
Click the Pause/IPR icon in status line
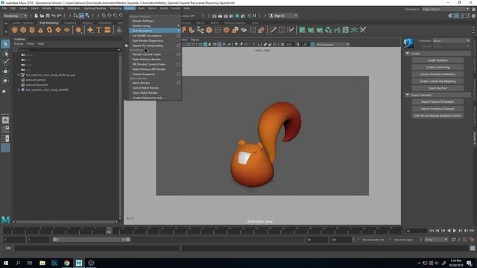[255, 16]
